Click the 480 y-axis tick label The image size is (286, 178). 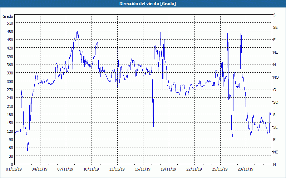[10, 32]
